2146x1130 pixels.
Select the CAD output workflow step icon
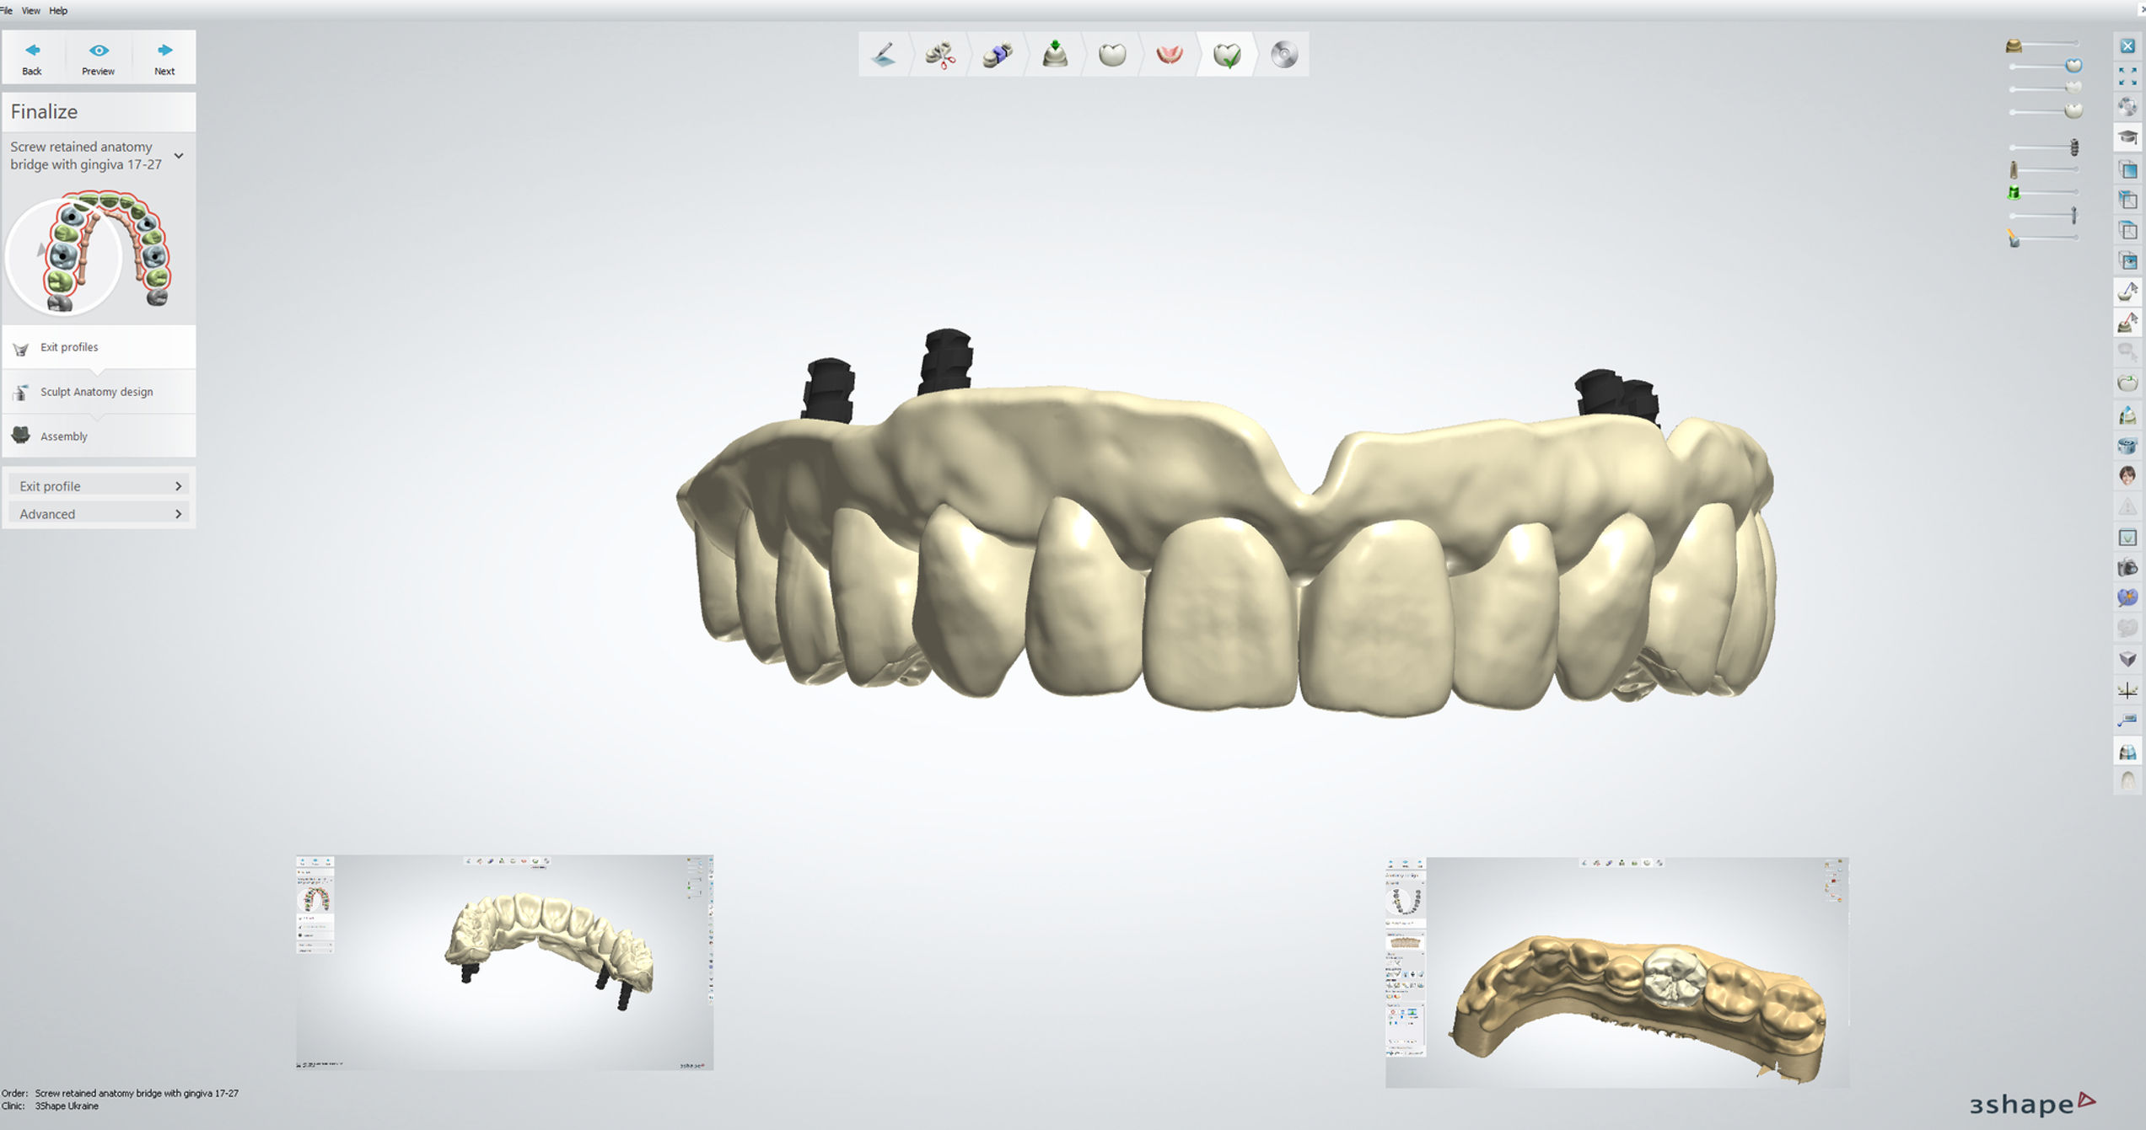coord(1283,54)
